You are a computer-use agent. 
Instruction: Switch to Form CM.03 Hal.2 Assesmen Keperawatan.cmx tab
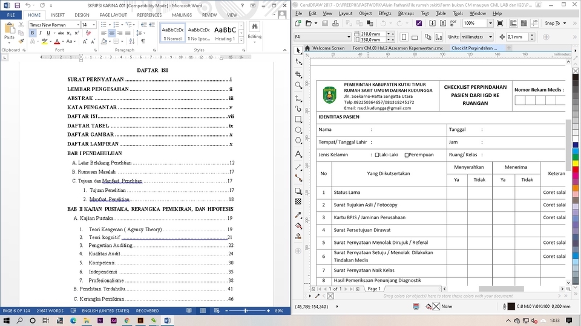(x=398, y=48)
